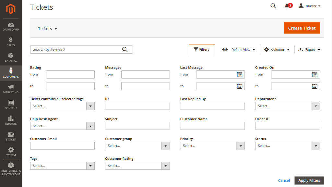Open the Columns dropdown
This screenshot has width=332, height=187.
pos(277,49)
